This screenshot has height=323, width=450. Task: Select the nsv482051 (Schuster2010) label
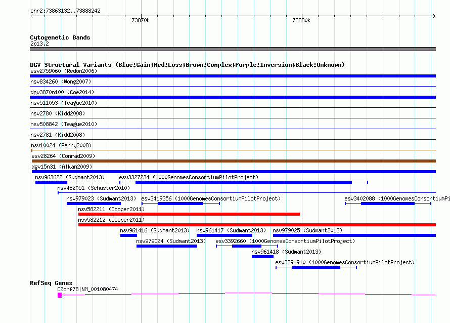94,188
